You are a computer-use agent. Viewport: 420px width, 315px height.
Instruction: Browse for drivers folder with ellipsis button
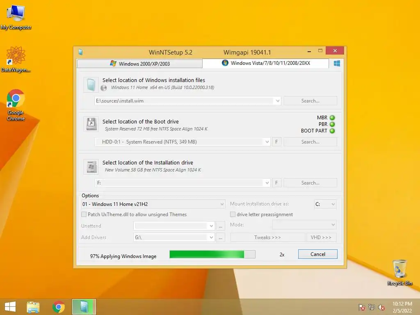pos(220,237)
